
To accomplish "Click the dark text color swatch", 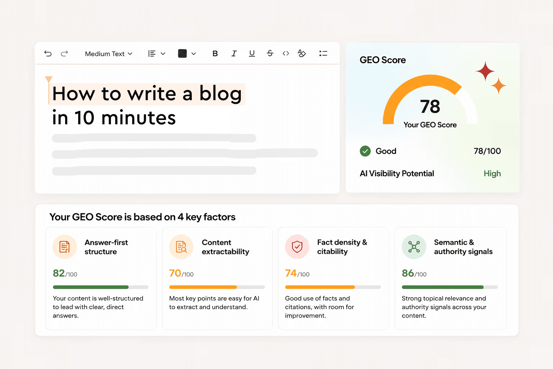I will [183, 54].
